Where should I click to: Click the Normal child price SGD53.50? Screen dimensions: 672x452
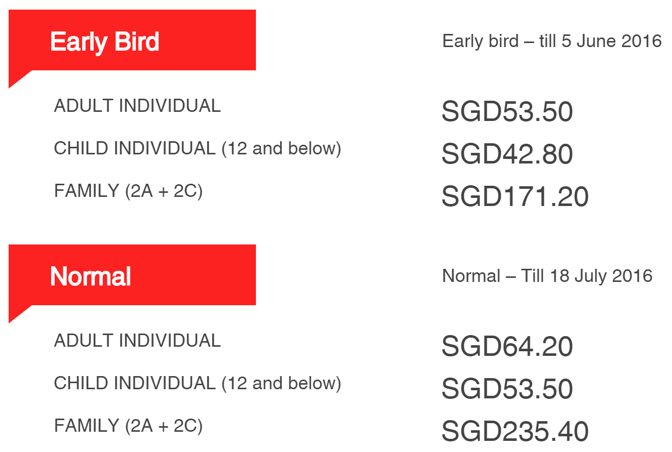507,389
